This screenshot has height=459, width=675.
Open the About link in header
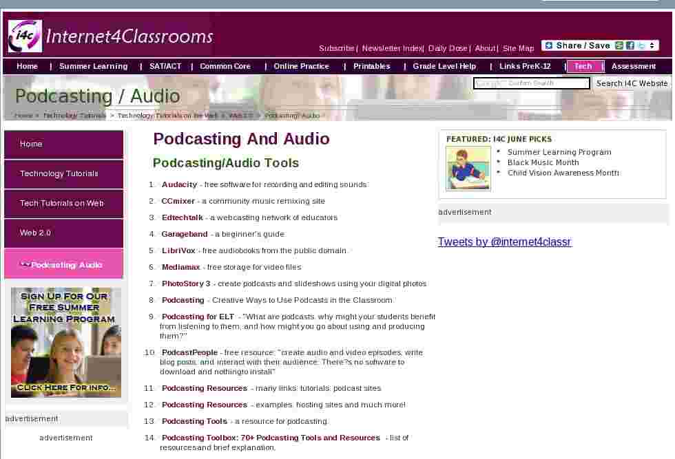(485, 48)
